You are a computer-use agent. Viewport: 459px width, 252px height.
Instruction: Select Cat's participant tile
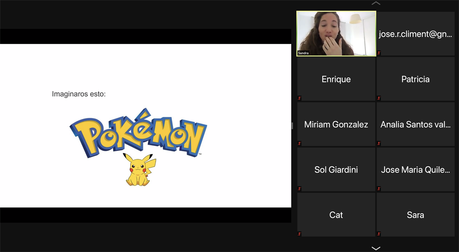tap(336, 214)
